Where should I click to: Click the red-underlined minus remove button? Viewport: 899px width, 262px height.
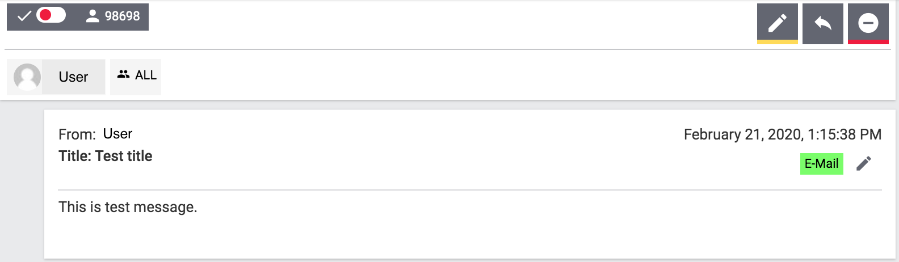tap(868, 23)
